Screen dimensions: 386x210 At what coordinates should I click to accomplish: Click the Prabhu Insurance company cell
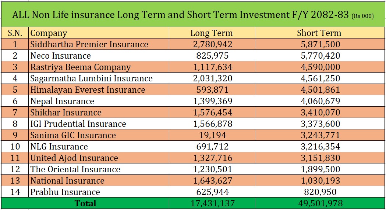point(65,192)
